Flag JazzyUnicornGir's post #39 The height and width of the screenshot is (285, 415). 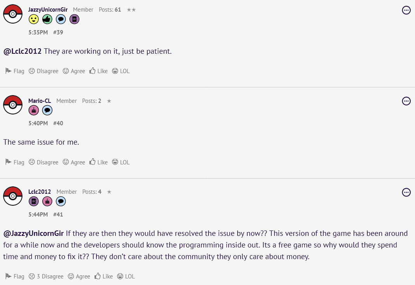[x=15, y=71]
